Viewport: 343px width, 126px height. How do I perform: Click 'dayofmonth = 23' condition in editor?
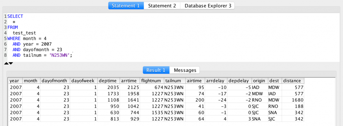point(43,50)
